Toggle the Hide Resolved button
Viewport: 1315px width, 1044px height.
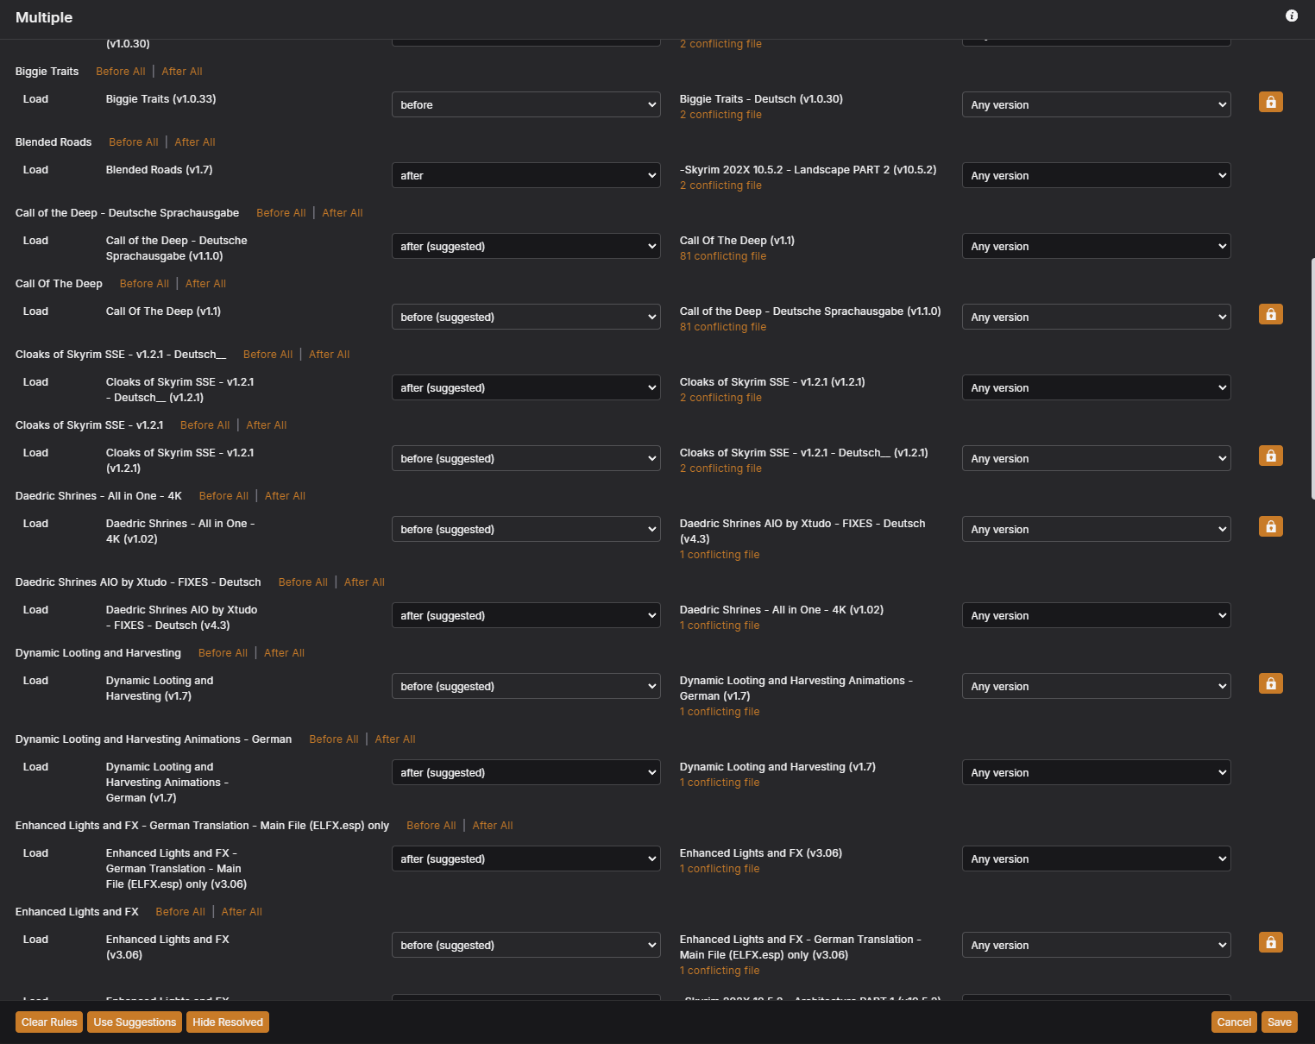228,1022
